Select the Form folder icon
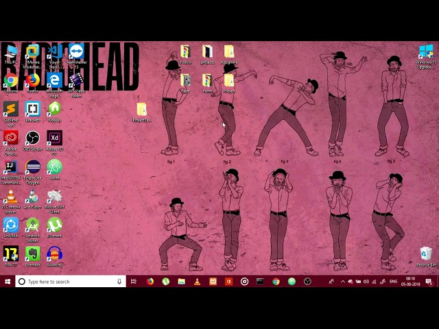 click(207, 83)
